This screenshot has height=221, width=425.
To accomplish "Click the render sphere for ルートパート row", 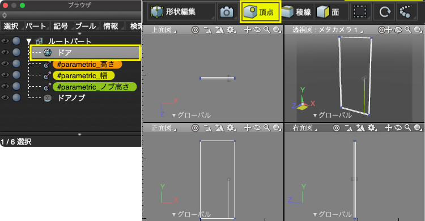I will 16,41.
